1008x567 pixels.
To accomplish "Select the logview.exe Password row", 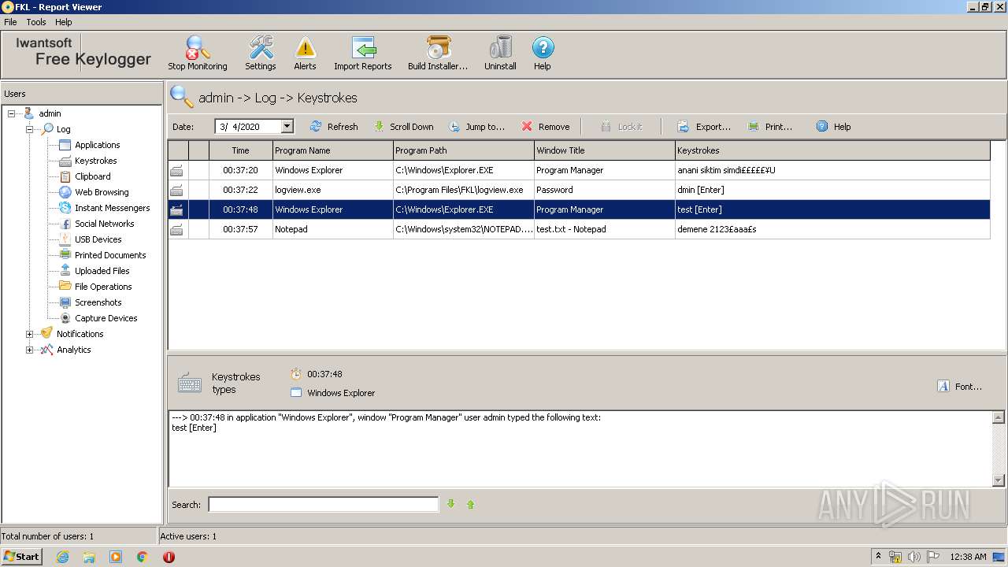I will tap(579, 190).
